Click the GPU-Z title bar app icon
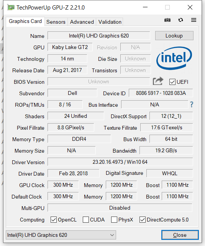Image resolution: width=205 pixels, height=246 pixels. pos(11,8)
